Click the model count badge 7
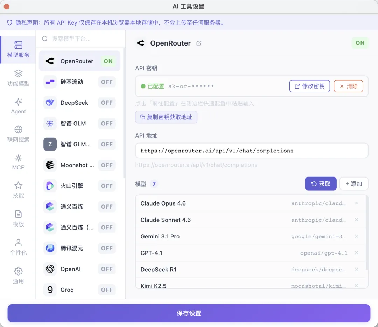This screenshot has height=327, width=378. pos(154,184)
